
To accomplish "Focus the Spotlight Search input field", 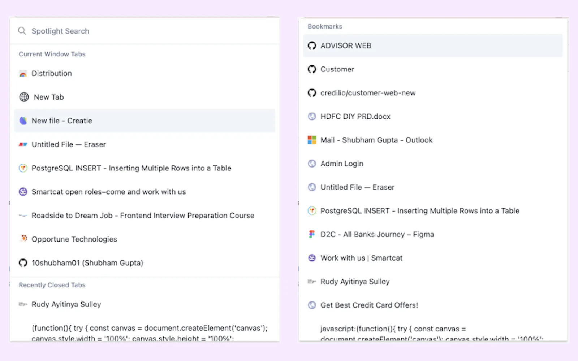I will pyautogui.click(x=144, y=31).
